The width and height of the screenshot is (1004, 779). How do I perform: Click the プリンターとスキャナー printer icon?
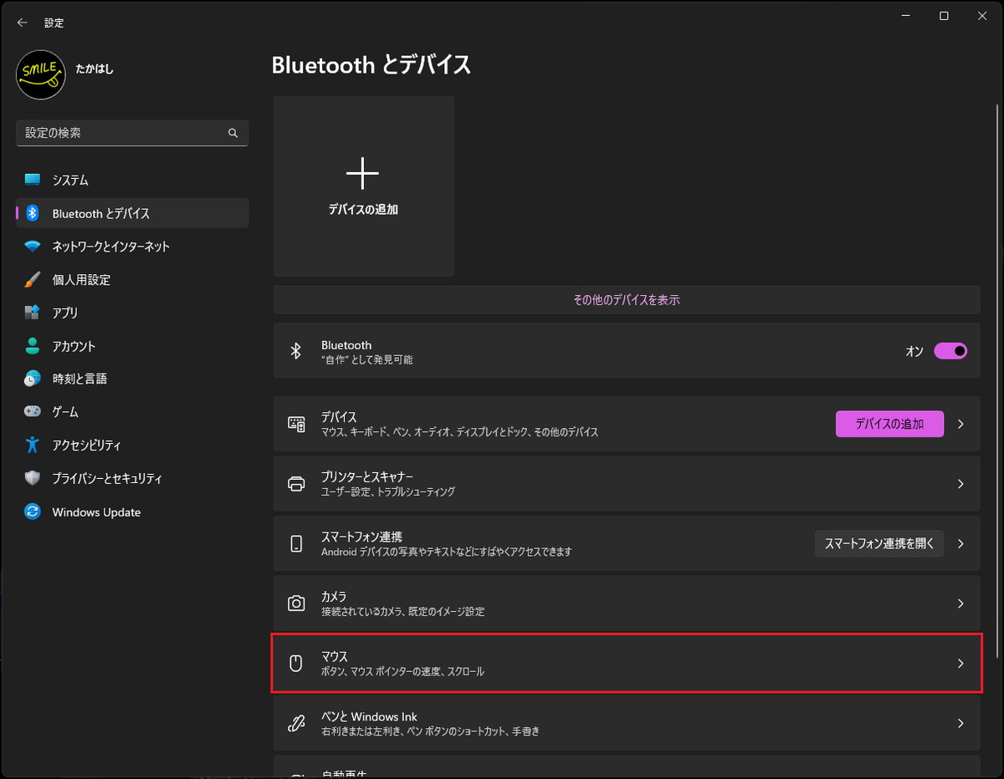(296, 484)
